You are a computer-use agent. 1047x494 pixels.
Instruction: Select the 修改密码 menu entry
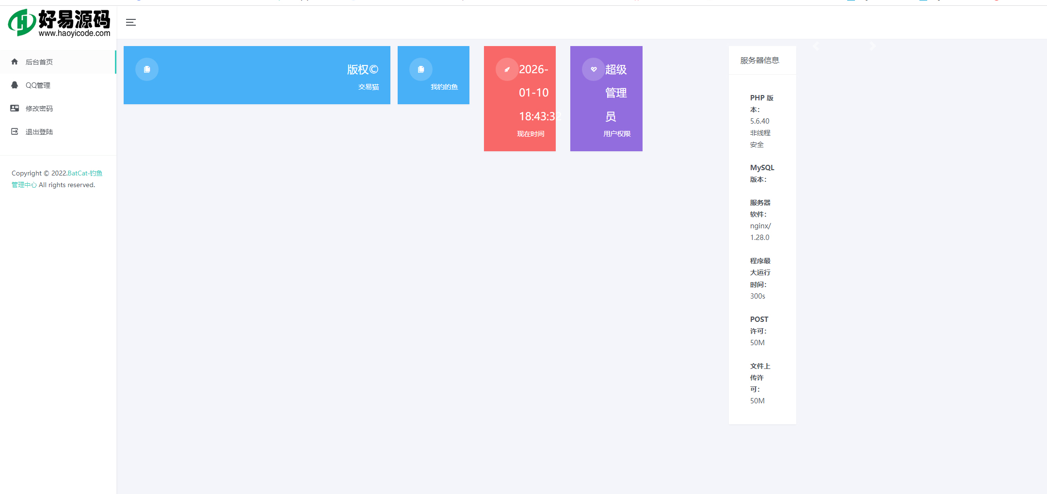pyautogui.click(x=39, y=109)
